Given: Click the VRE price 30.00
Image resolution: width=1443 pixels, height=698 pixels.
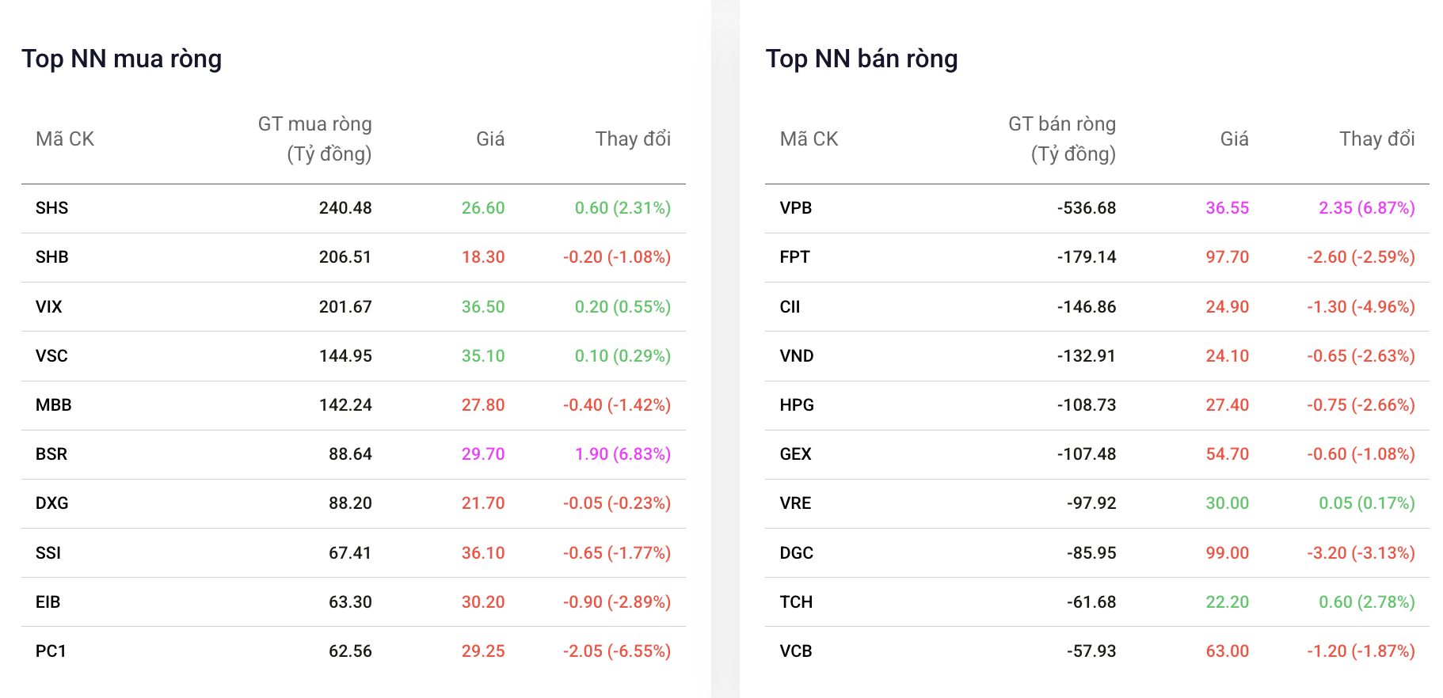Looking at the screenshot, I should tap(1227, 503).
